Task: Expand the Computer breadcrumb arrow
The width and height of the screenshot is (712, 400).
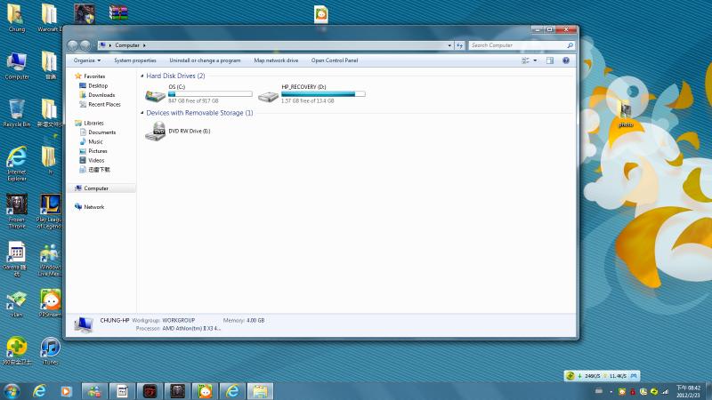Action: [x=144, y=45]
